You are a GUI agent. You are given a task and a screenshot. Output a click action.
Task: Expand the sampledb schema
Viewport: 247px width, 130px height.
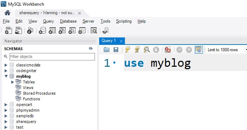6,116
